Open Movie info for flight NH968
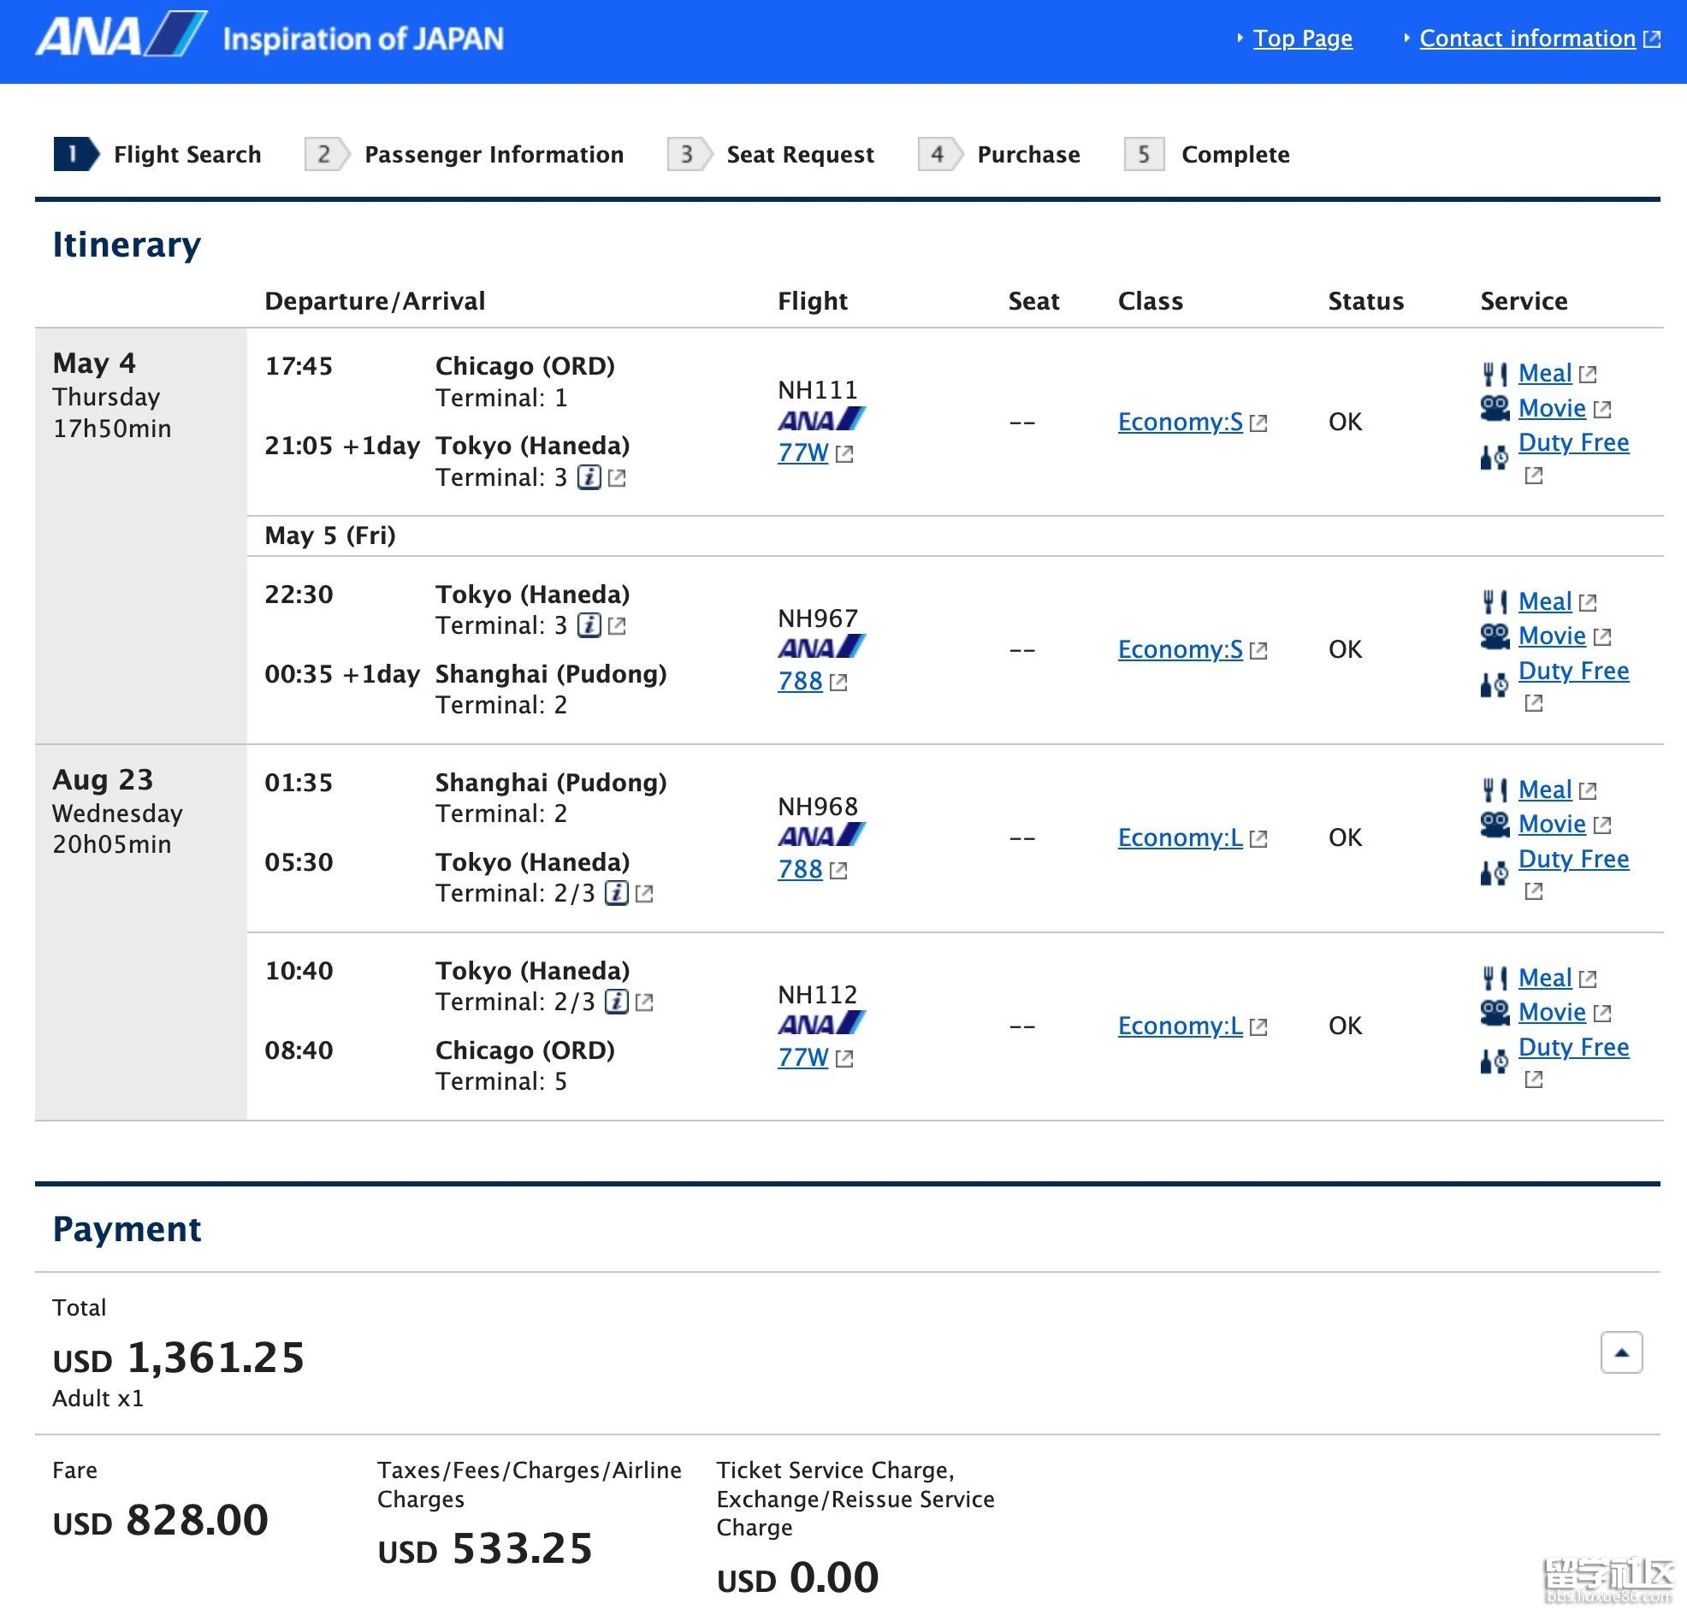 pos(1551,825)
